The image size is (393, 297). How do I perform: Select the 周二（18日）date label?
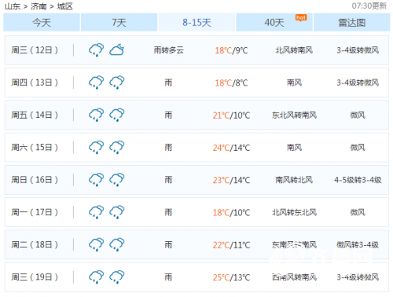click(x=35, y=245)
